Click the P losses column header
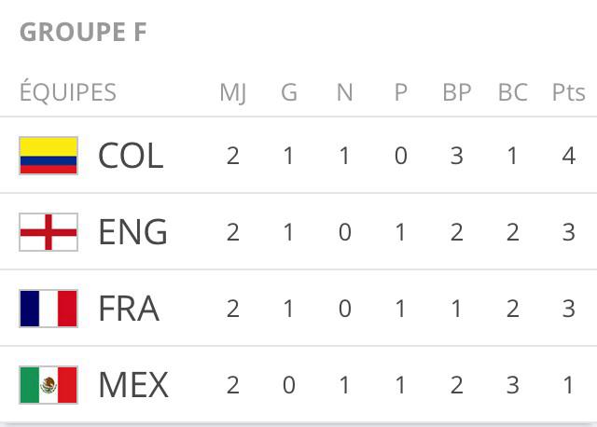597x427 pixels. (x=401, y=92)
